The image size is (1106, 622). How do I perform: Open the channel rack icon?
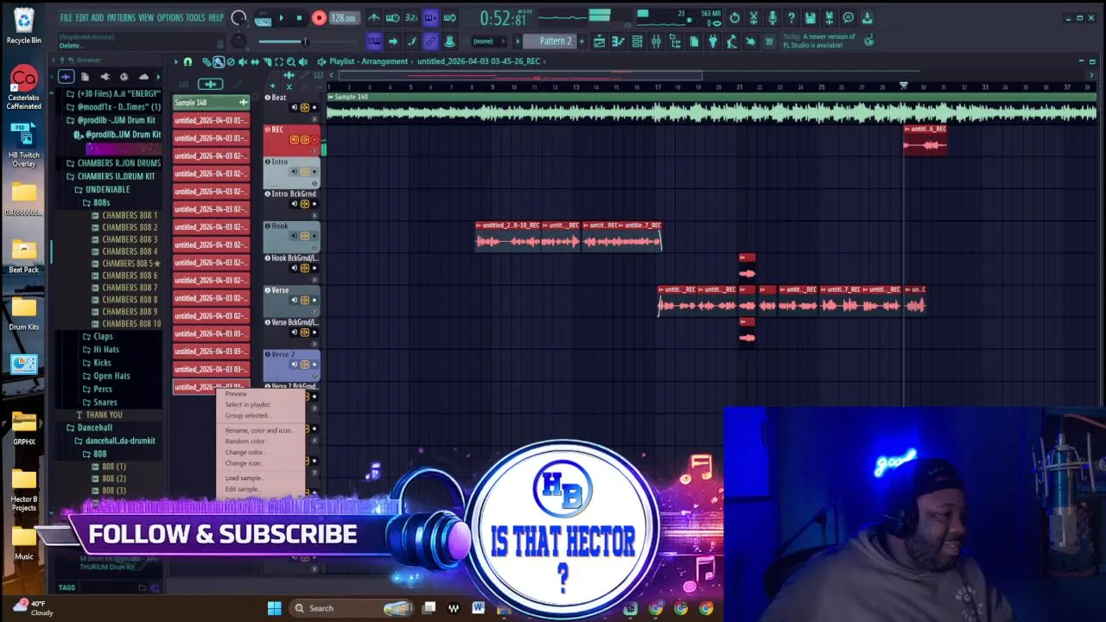[x=637, y=41]
